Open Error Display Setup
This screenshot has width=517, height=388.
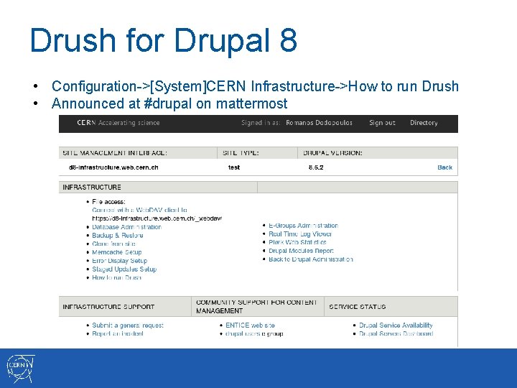click(x=119, y=261)
